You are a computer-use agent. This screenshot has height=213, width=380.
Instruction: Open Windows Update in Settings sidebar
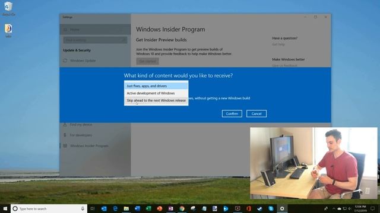tap(95, 60)
